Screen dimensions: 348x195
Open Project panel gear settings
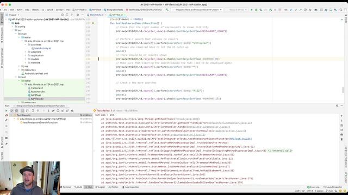coord(78,15)
